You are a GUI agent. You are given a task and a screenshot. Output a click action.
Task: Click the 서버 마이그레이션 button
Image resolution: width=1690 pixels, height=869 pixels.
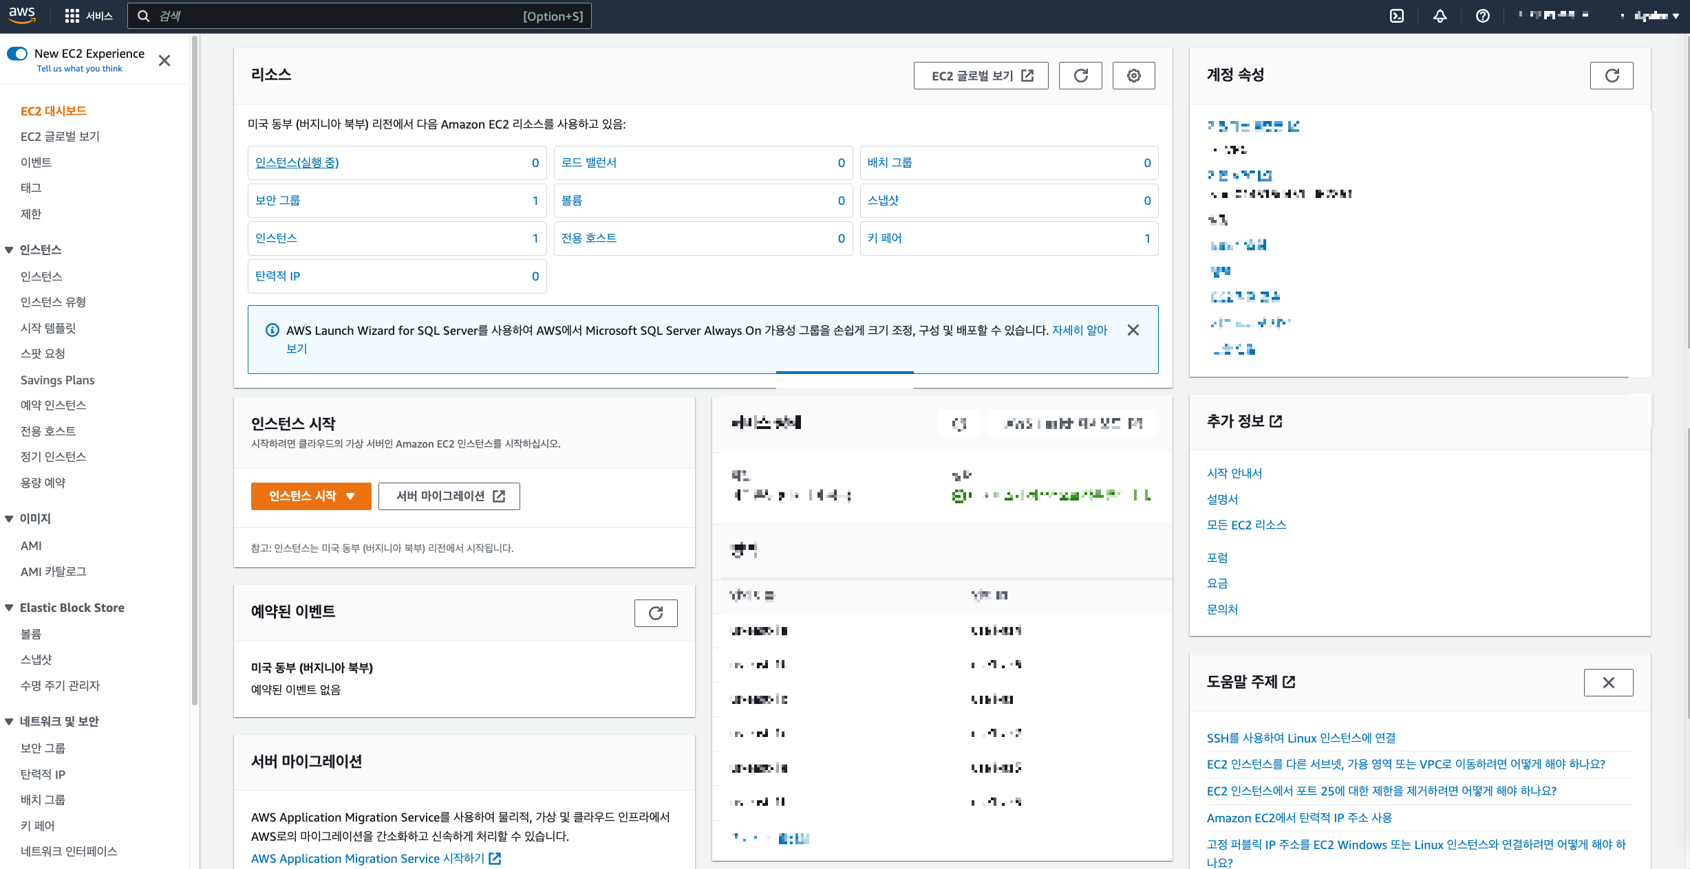coord(449,496)
